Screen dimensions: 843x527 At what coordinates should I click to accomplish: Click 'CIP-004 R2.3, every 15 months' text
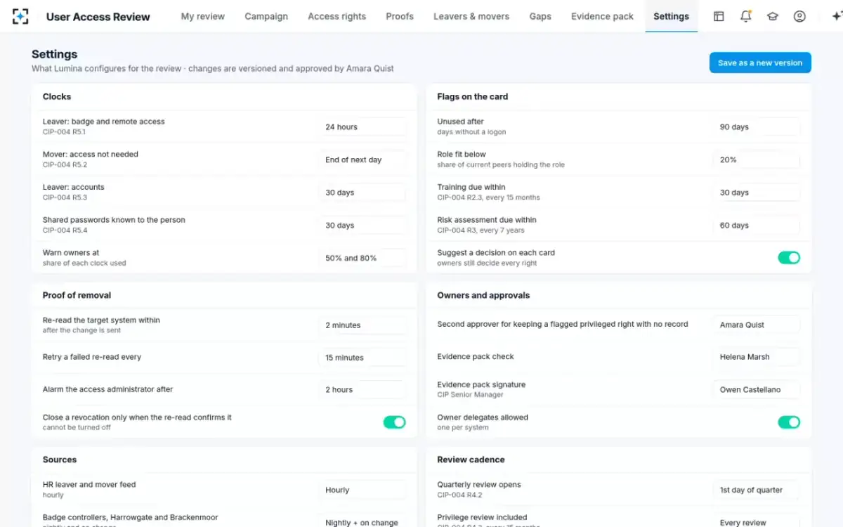point(488,197)
